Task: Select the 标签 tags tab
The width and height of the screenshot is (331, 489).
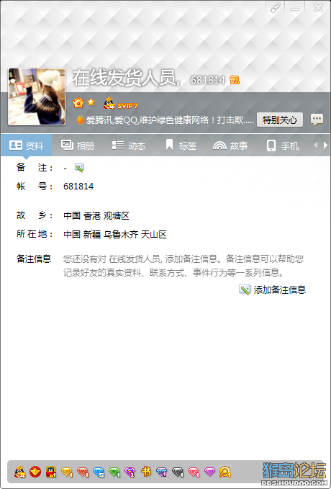Action: click(x=181, y=145)
